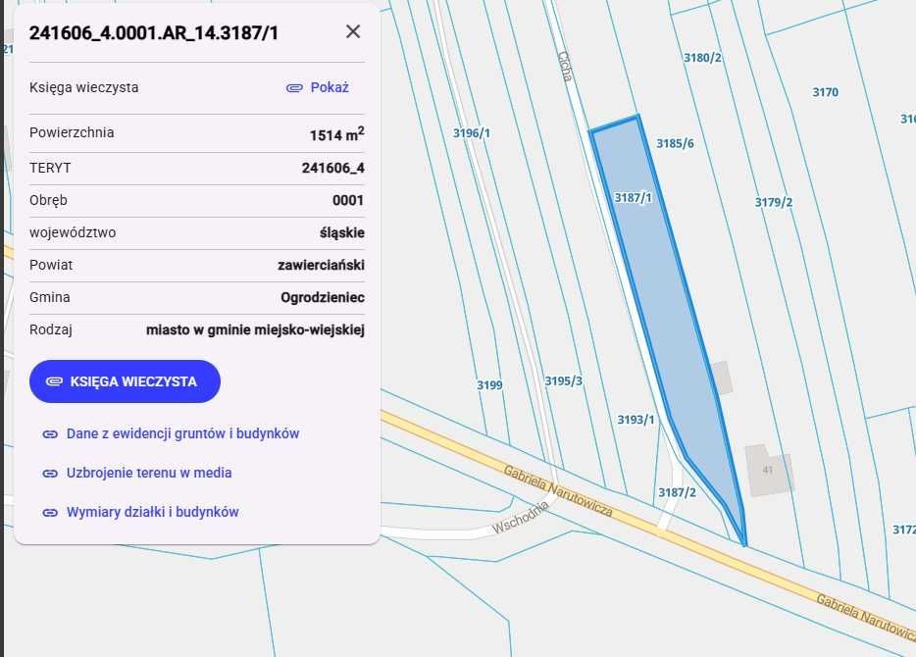
Task: Click the link icon before Dane z ewidencji
Action: (x=48, y=433)
